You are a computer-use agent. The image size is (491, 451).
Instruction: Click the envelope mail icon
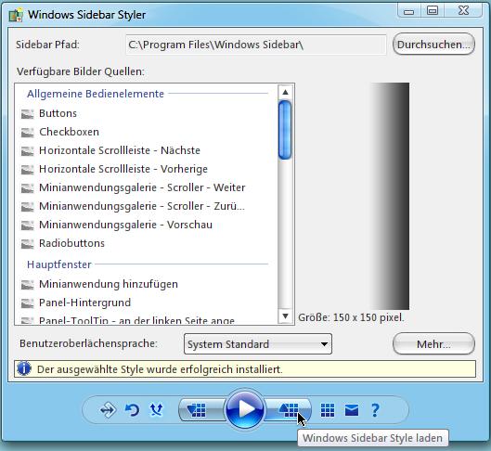[352, 410]
